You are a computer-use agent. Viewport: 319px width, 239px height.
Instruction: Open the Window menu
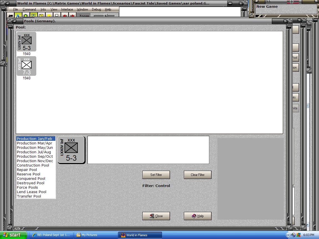tap(82, 9)
